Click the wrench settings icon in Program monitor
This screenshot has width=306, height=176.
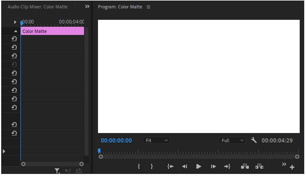click(x=254, y=140)
